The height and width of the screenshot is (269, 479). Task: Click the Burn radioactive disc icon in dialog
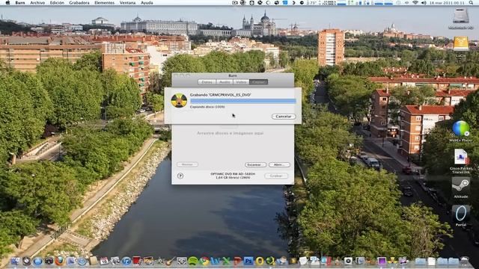(179, 101)
